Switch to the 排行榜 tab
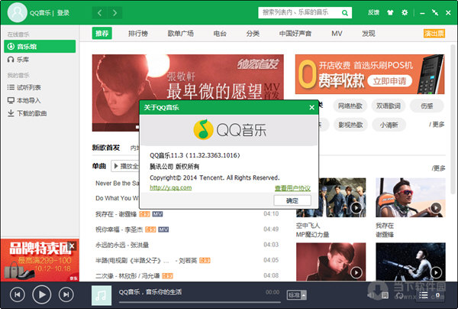Viewport: 458px width, 309px height. [138, 34]
